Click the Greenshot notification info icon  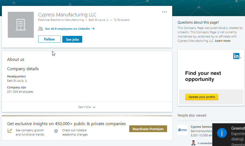coord(222,133)
